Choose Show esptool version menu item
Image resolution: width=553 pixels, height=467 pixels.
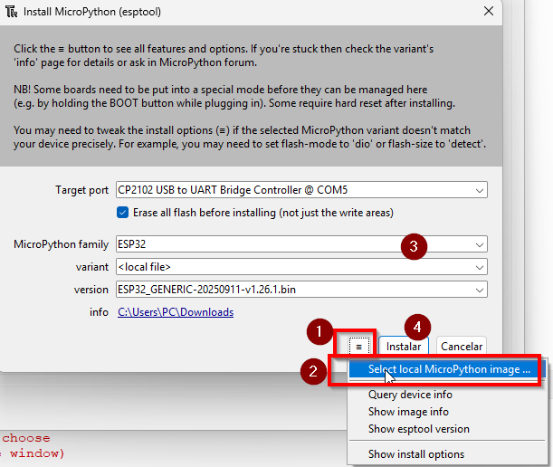pyautogui.click(x=418, y=429)
